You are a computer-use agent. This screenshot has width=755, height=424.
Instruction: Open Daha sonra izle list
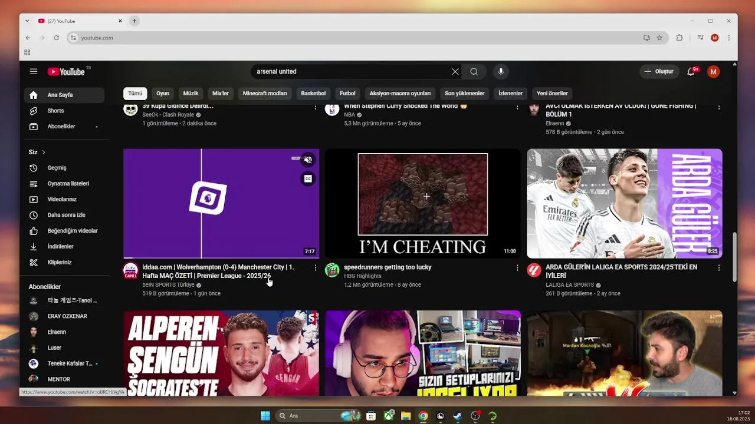click(x=64, y=215)
